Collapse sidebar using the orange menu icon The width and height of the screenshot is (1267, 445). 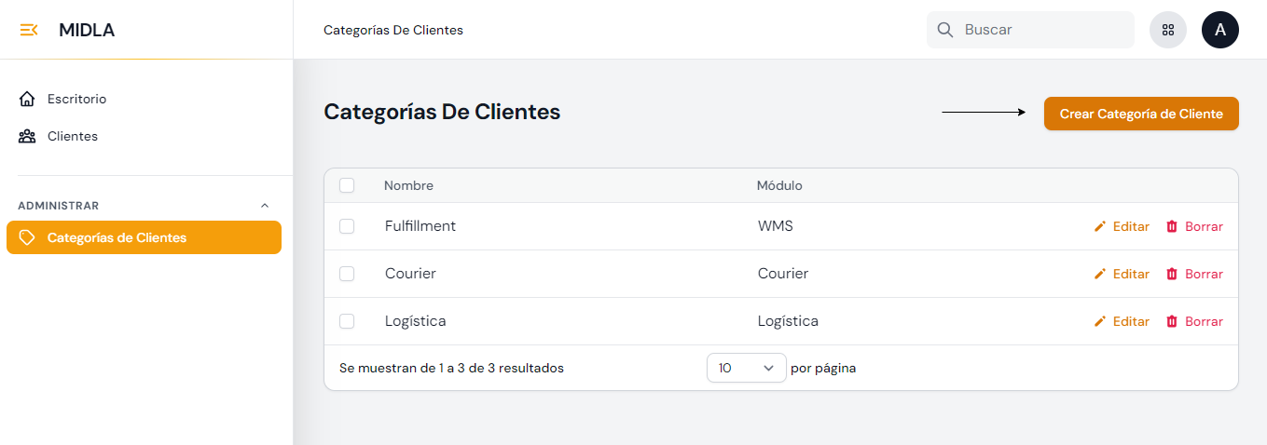pos(29,30)
